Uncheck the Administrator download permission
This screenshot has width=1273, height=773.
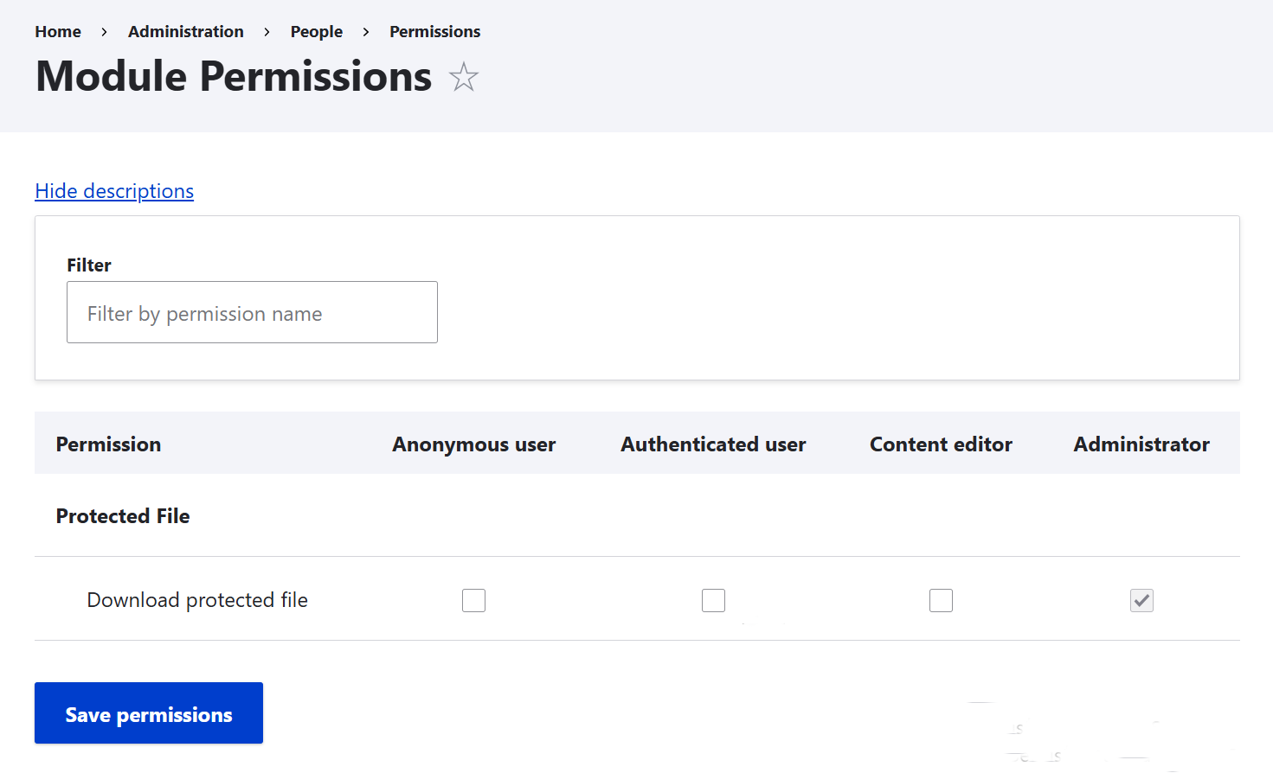click(x=1141, y=599)
